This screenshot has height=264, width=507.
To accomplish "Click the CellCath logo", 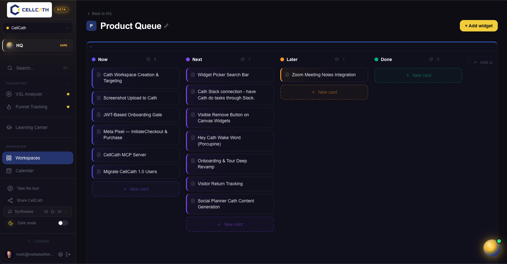I will pyautogui.click(x=30, y=10).
